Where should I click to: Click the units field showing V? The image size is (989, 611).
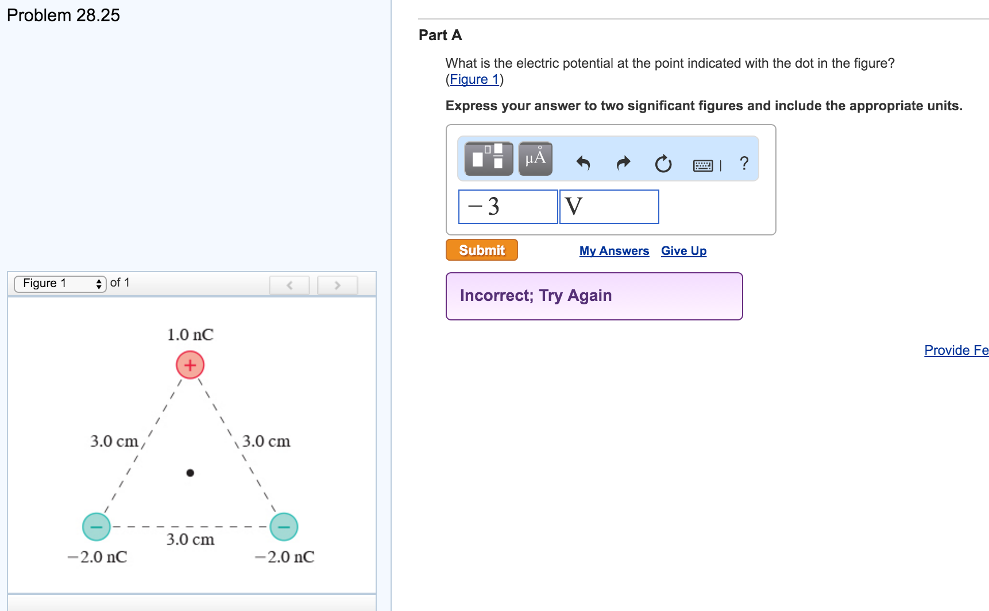coord(608,206)
